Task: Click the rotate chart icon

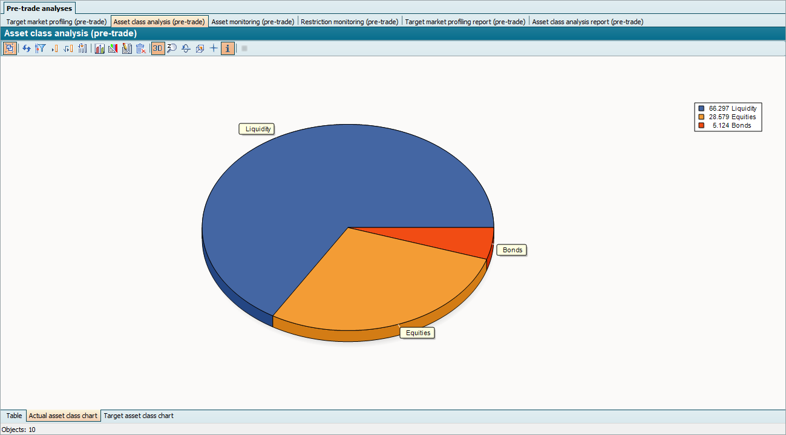Action: 186,48
